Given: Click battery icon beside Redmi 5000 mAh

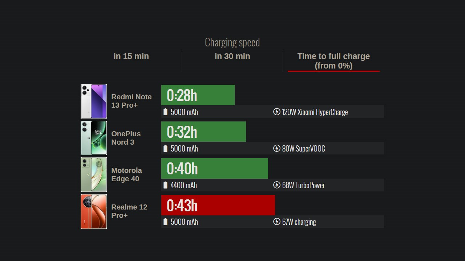Looking at the screenshot, I should point(166,112).
